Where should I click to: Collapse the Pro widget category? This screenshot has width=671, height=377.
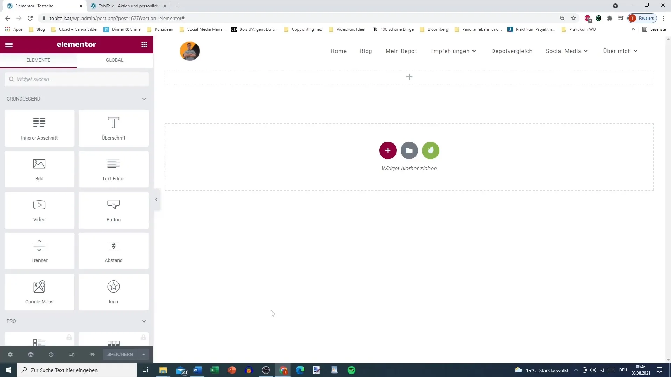tap(144, 321)
